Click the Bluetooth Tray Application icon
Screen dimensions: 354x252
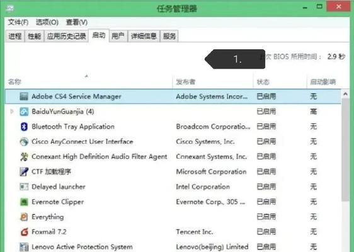[x=24, y=127]
